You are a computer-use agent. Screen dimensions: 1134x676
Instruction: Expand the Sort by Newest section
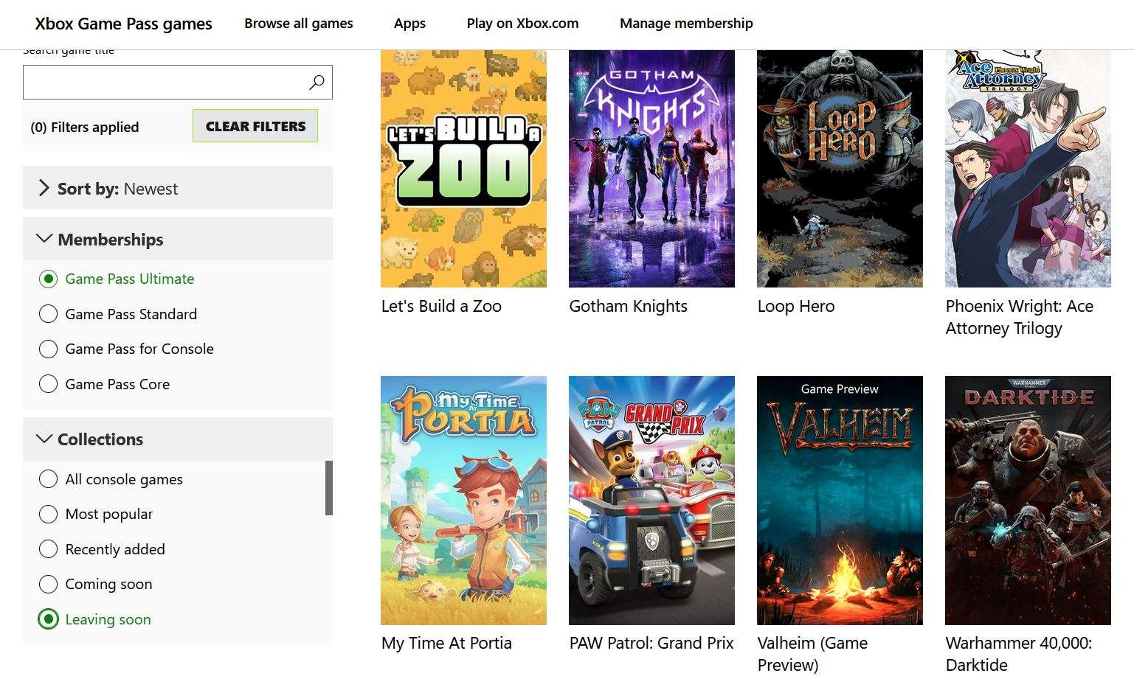coord(178,188)
